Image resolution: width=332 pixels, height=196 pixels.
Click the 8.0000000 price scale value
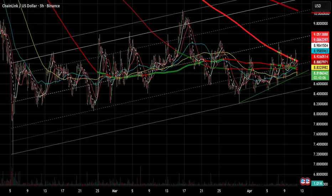tap(321, 114)
